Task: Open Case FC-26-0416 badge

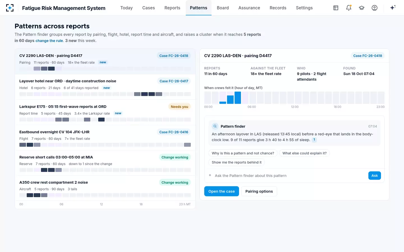Action: click(174, 132)
